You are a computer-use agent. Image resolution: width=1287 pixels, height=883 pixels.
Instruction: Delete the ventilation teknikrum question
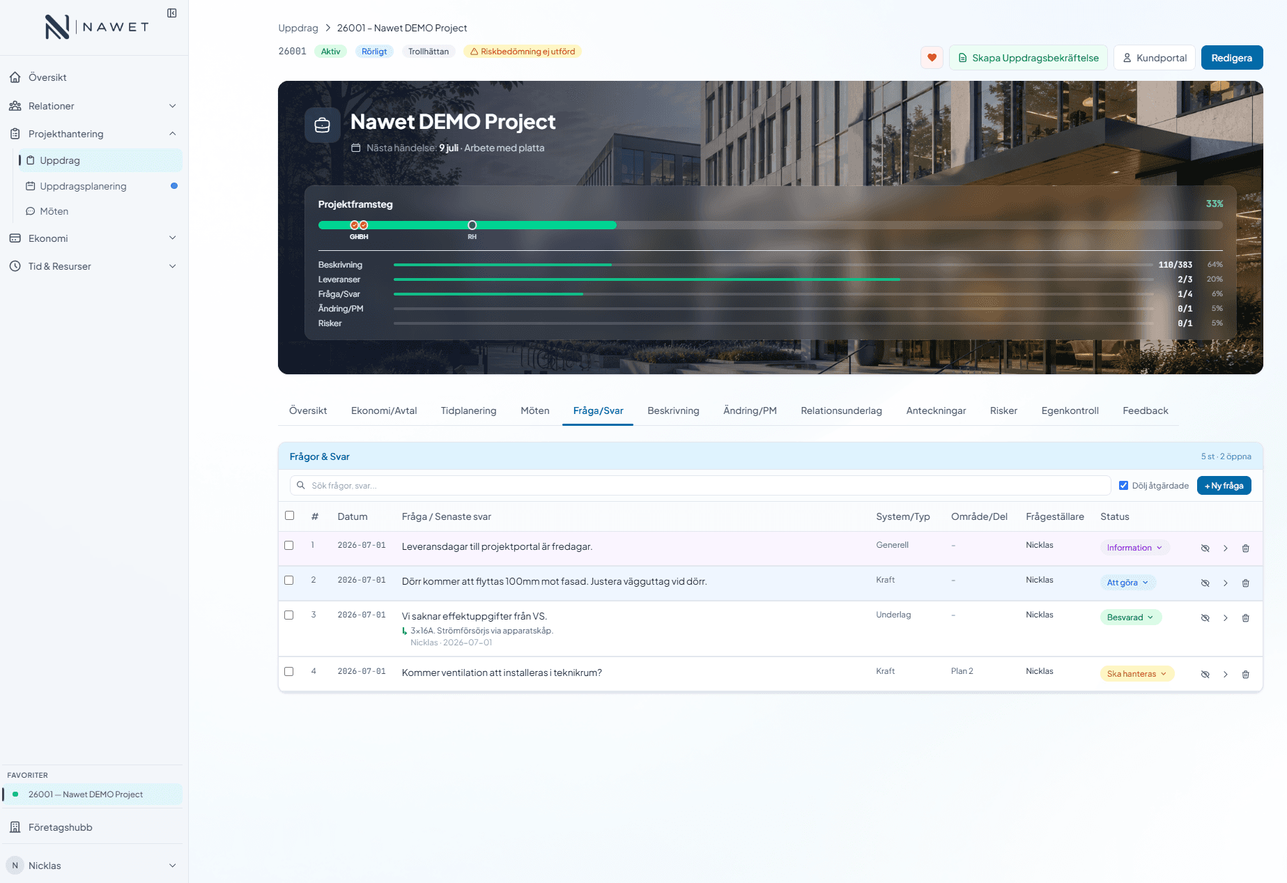(1246, 675)
